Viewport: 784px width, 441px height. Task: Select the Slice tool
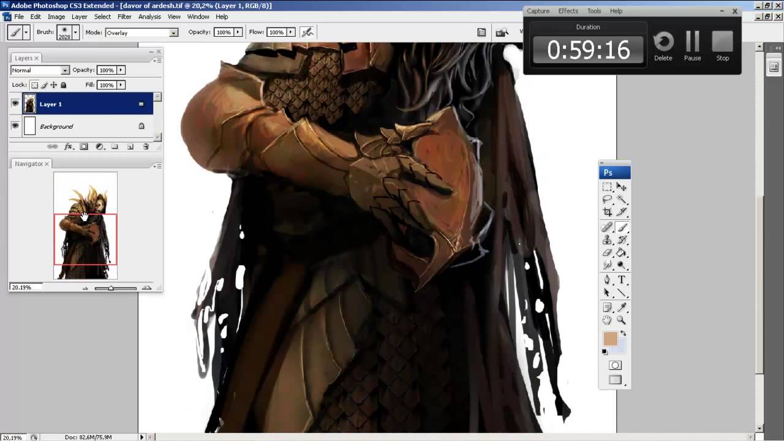(622, 212)
